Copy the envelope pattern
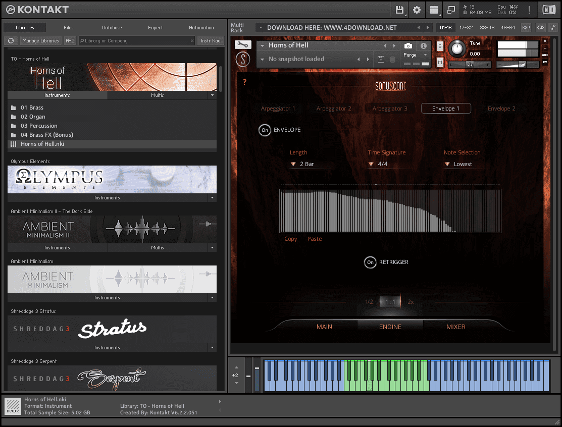Screen dimensions: 562x427 point(291,239)
